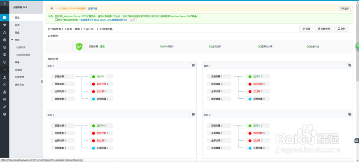359x162 pixels.
Task: Open the chat support icon at right edge
Action: click(x=356, y=141)
